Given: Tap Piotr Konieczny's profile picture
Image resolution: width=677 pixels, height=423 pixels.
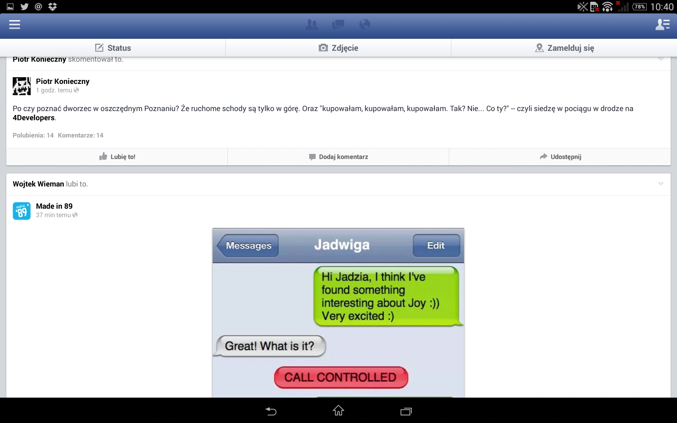Looking at the screenshot, I should (x=22, y=86).
